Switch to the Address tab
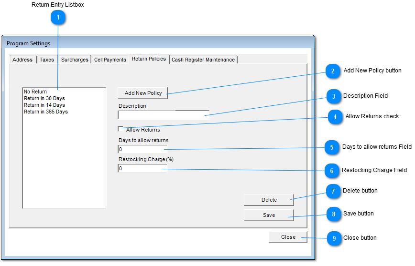This screenshot has height=266, width=415. pyautogui.click(x=22, y=60)
